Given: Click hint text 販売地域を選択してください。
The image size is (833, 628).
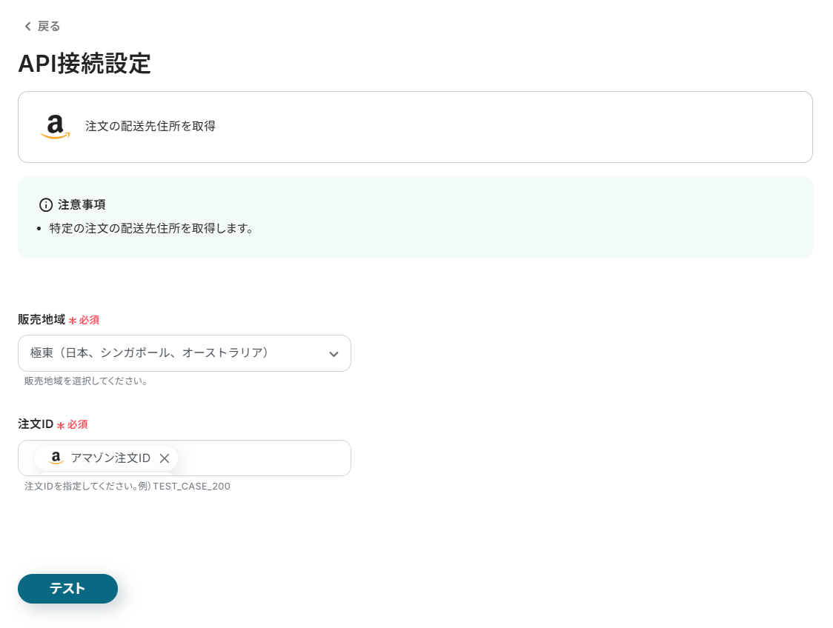Looking at the screenshot, I should coord(86,381).
